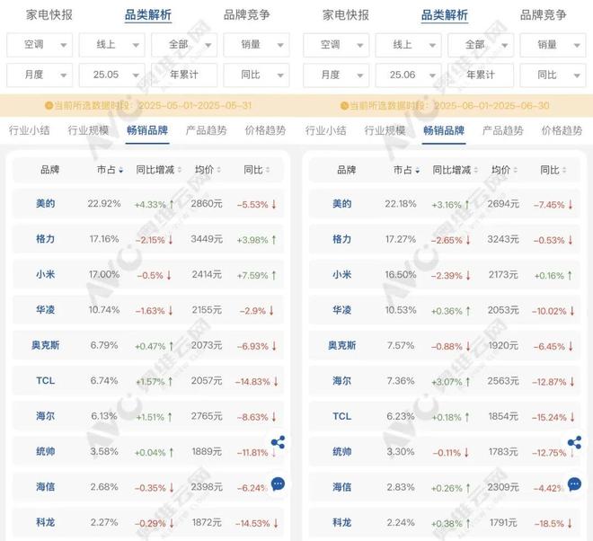Open 小米 brand link in left table
The height and width of the screenshot is (541, 593).
[46, 274]
